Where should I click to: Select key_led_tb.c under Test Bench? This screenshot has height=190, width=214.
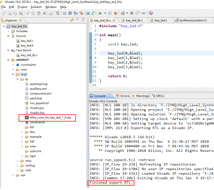(27, 55)
